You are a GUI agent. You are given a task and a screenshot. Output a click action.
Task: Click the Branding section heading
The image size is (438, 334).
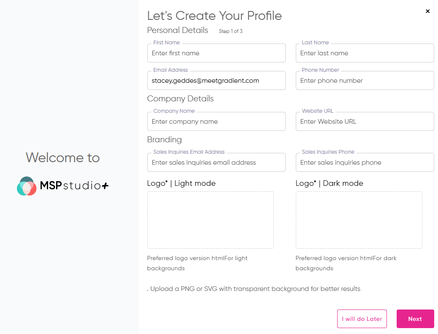[x=165, y=139]
